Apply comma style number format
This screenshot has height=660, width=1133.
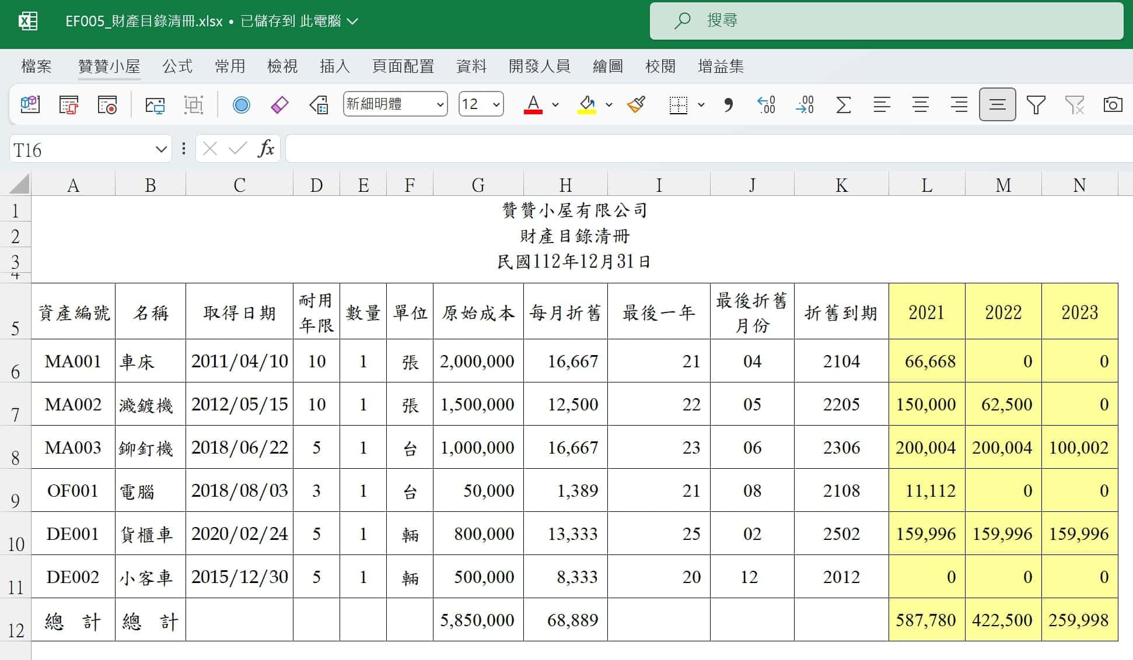click(728, 105)
